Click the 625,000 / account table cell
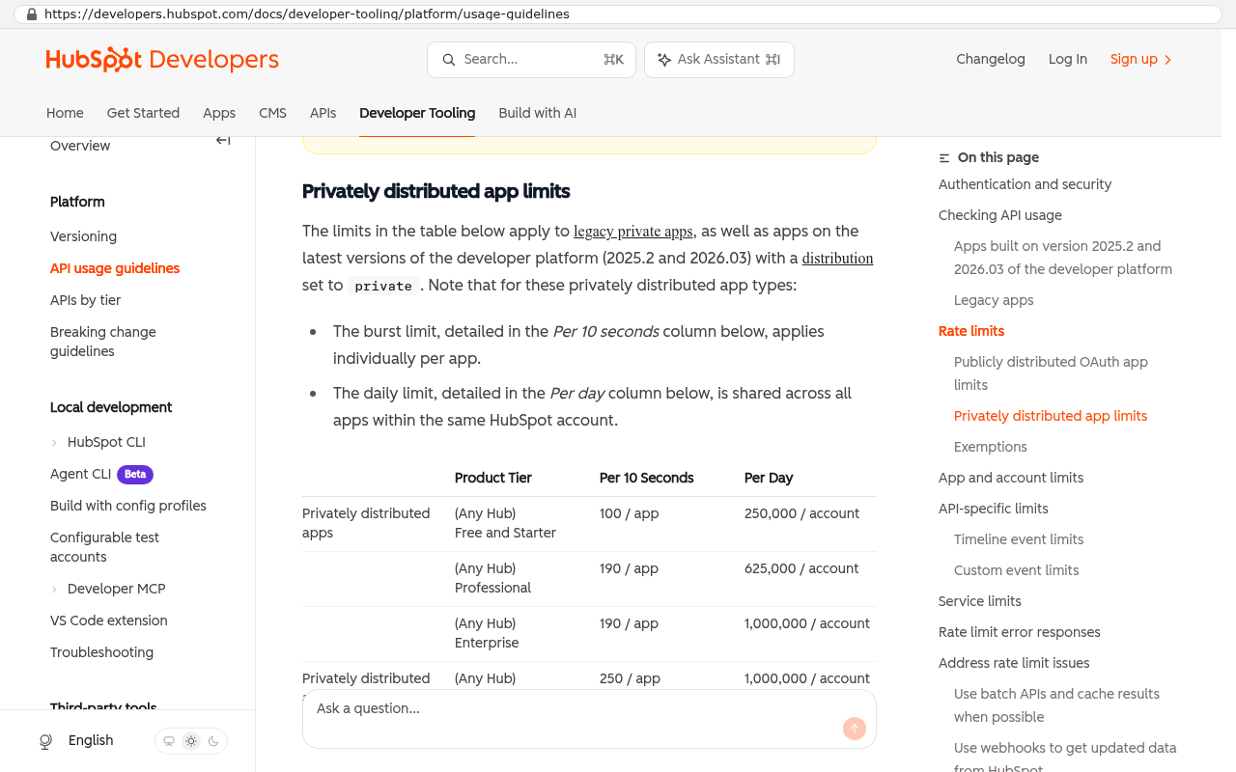This screenshot has width=1236, height=772. pyautogui.click(x=801, y=568)
